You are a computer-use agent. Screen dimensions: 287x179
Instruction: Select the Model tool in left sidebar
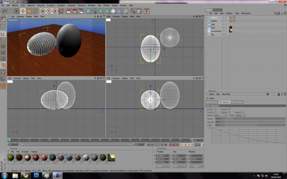3,34
